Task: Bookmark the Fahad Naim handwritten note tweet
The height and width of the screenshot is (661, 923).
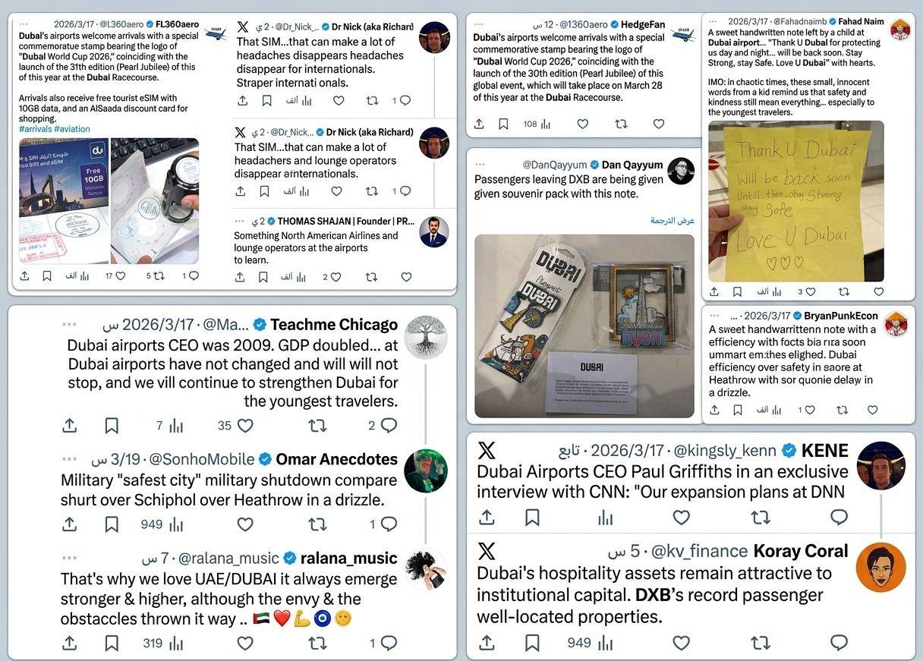Action: pos(737,291)
